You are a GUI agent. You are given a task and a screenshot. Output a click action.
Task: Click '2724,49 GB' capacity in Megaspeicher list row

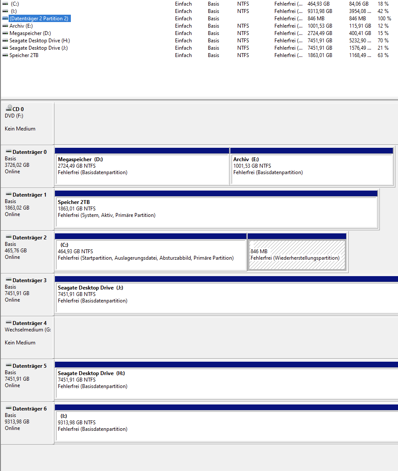[x=320, y=33]
